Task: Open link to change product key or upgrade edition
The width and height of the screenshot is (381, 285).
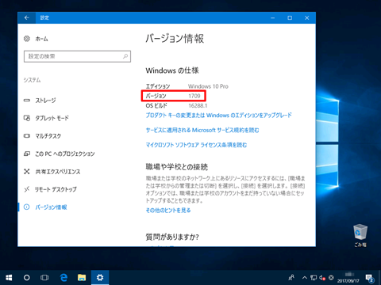Action: coord(218,116)
